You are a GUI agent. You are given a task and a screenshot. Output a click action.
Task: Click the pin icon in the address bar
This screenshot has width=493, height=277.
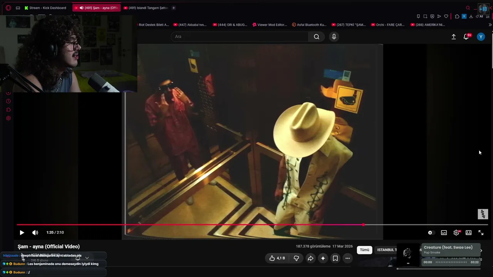pos(418,16)
